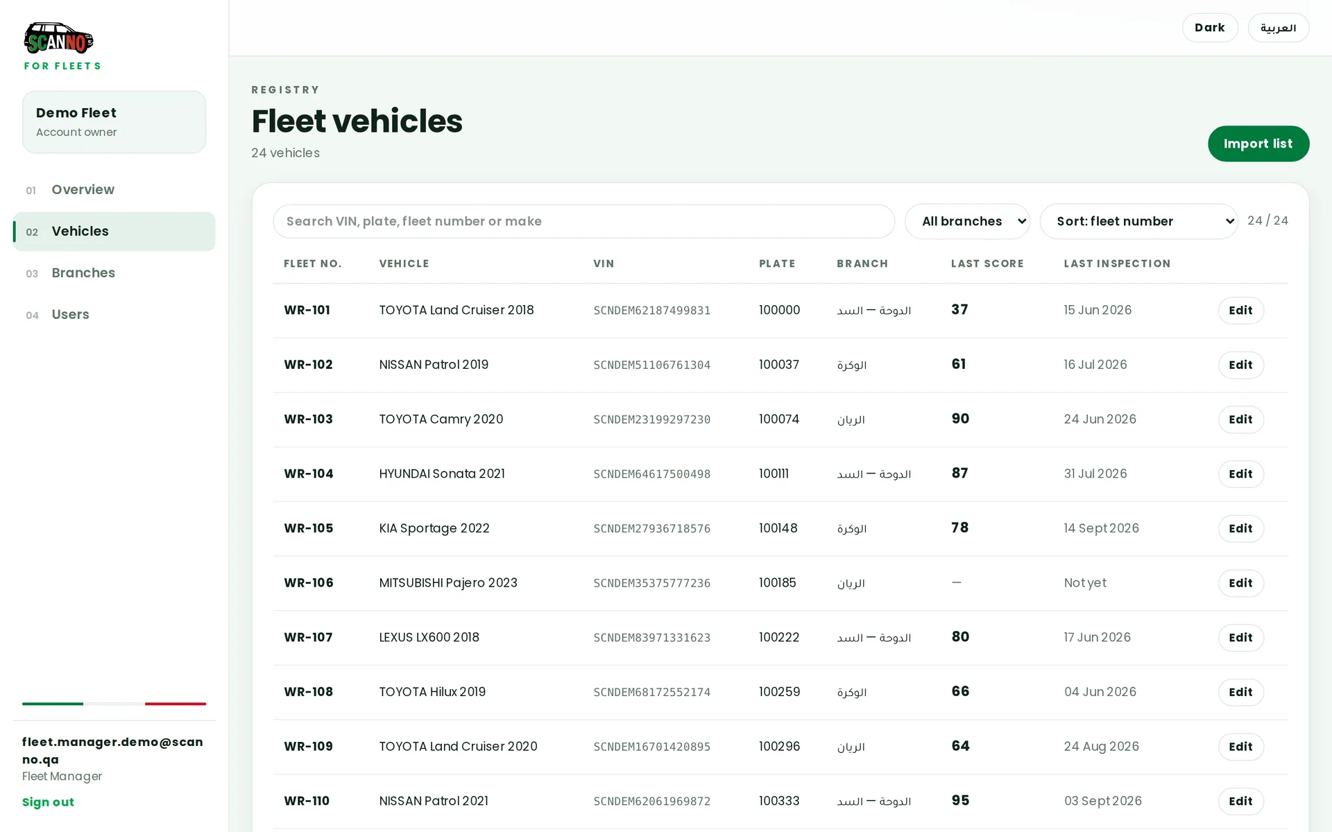Edit vehicle WR-105 Sportage
Screen dimensions: 1332x832
(1240, 528)
